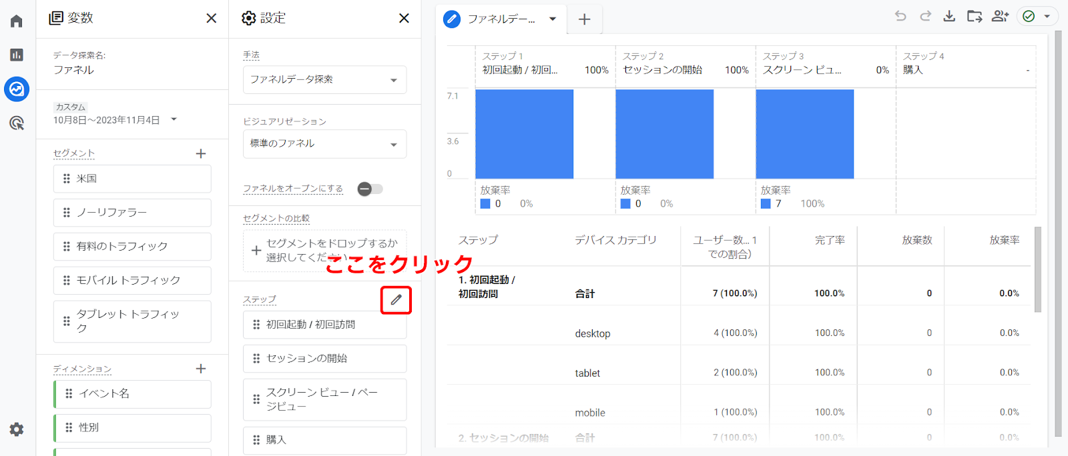The image size is (1068, 456).
Task: Add a new segment with plus icon
Action: (201, 154)
